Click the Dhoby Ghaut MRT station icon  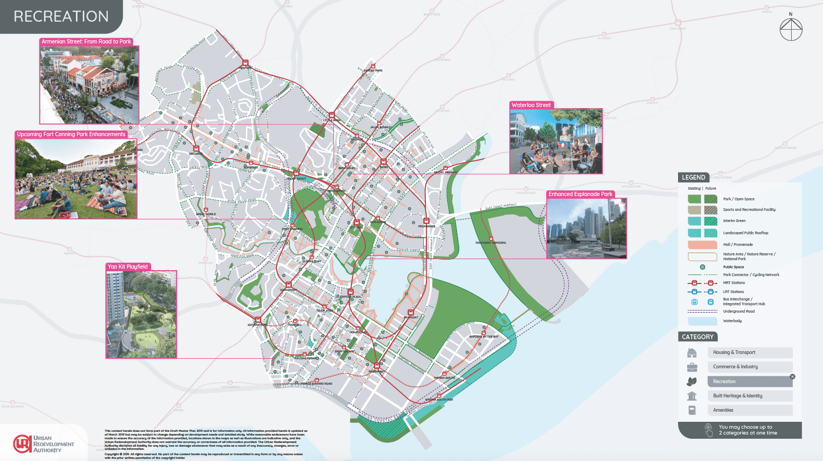tap(296, 174)
